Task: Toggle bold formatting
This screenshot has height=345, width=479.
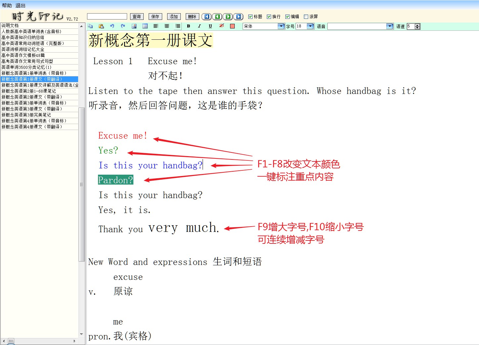Action: pos(188,26)
